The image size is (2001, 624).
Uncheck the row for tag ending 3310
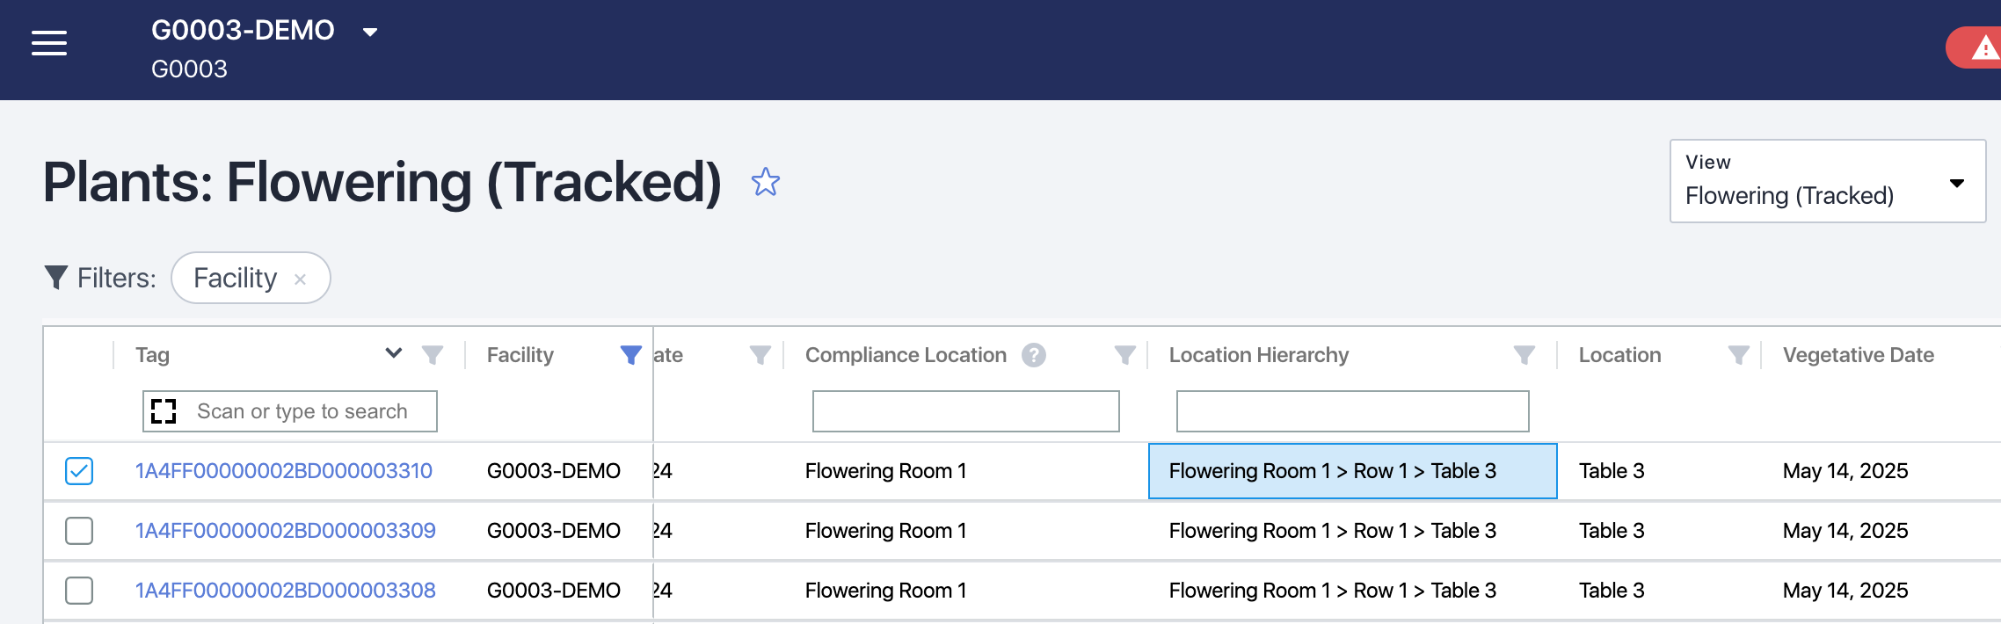point(79,471)
